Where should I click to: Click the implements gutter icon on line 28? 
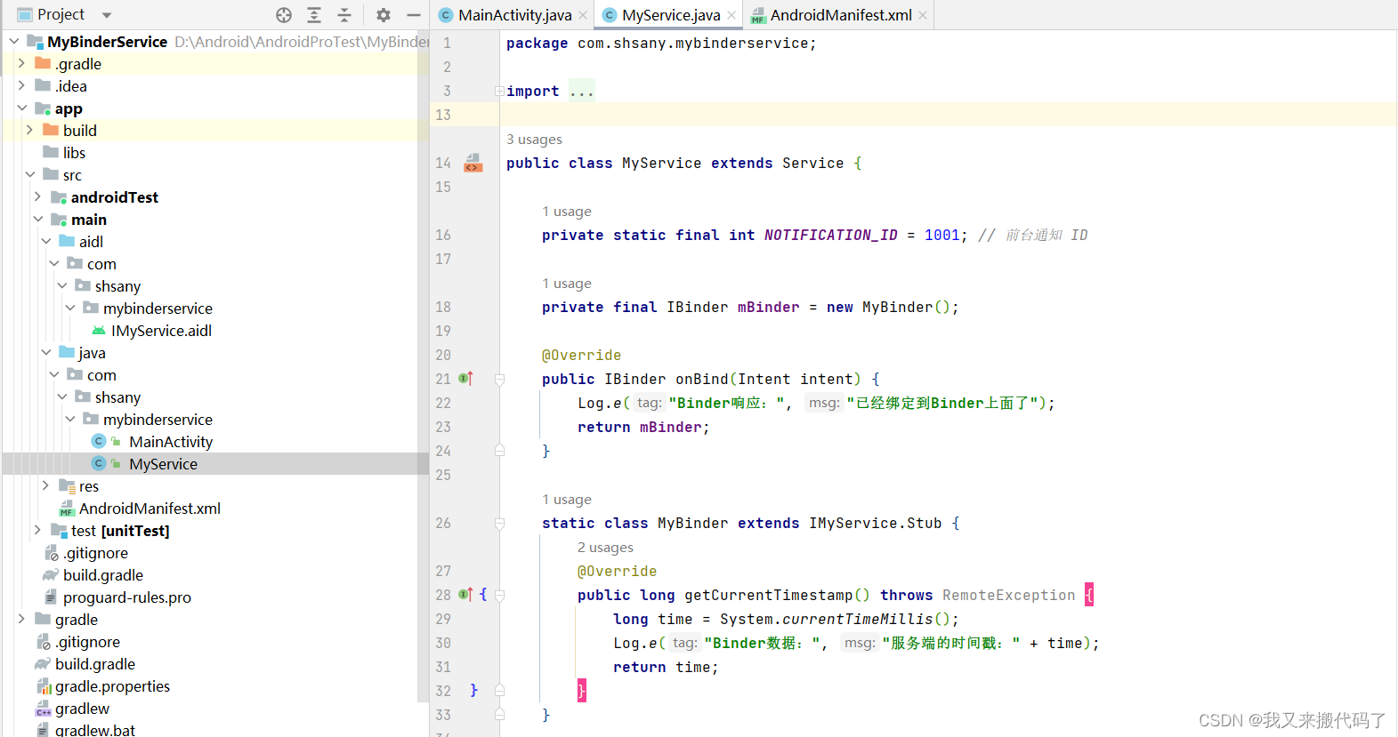click(x=465, y=595)
